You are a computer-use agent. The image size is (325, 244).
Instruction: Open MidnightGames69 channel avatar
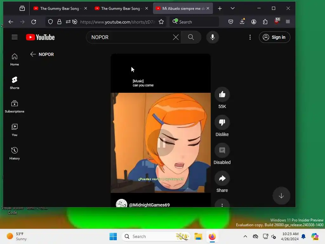[x=122, y=203]
